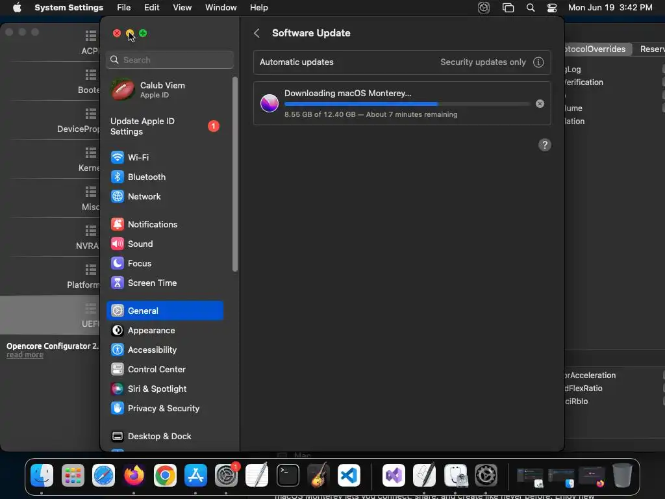Click the question mark help button

coord(545,145)
